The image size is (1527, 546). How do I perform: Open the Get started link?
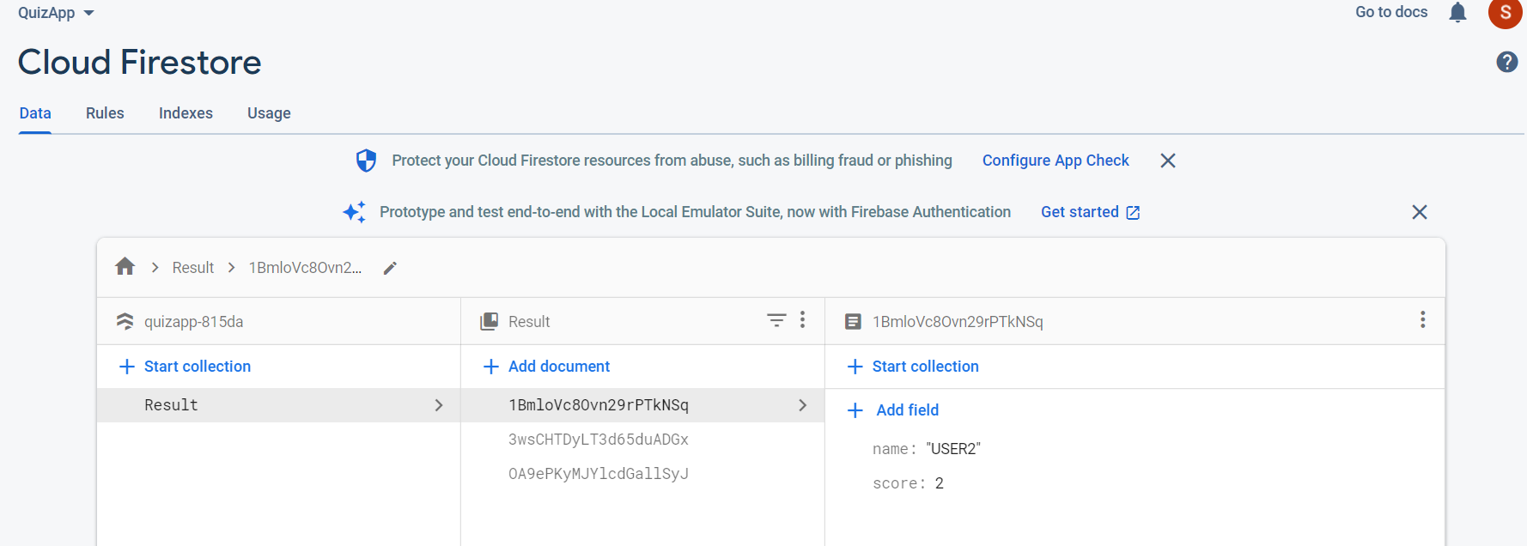click(x=1090, y=212)
